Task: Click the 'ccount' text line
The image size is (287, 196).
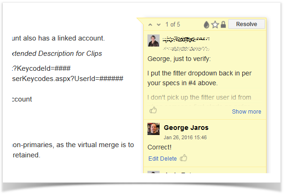Action: tap(22, 99)
